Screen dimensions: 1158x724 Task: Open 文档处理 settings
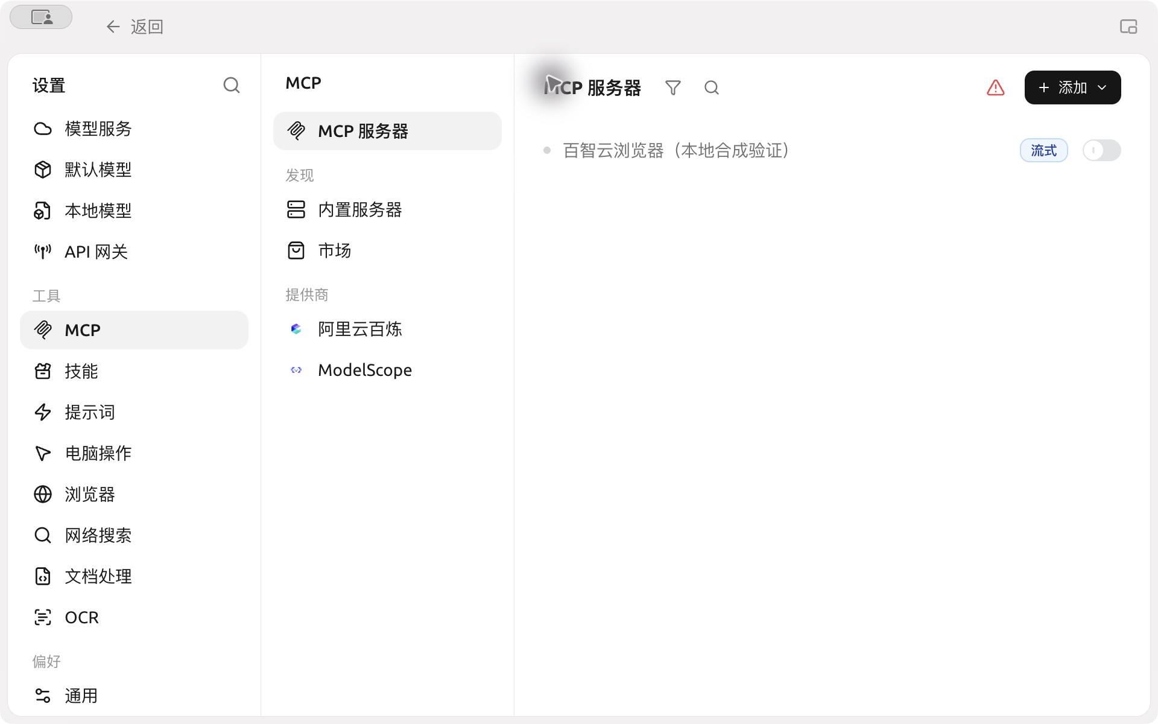tap(134, 576)
